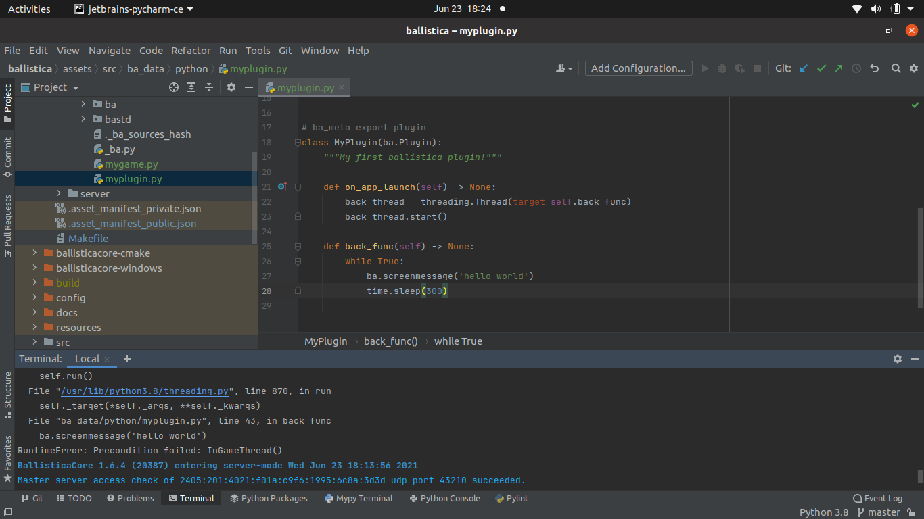Open Git update project with blue arrow

tap(803, 68)
